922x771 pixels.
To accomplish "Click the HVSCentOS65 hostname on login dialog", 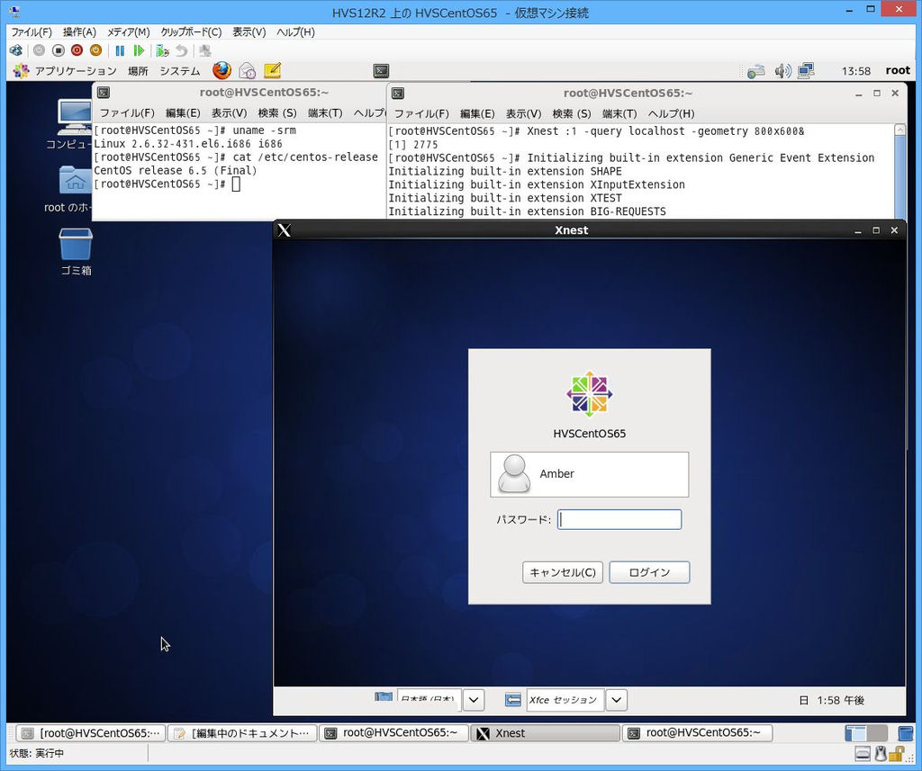I will point(589,434).
